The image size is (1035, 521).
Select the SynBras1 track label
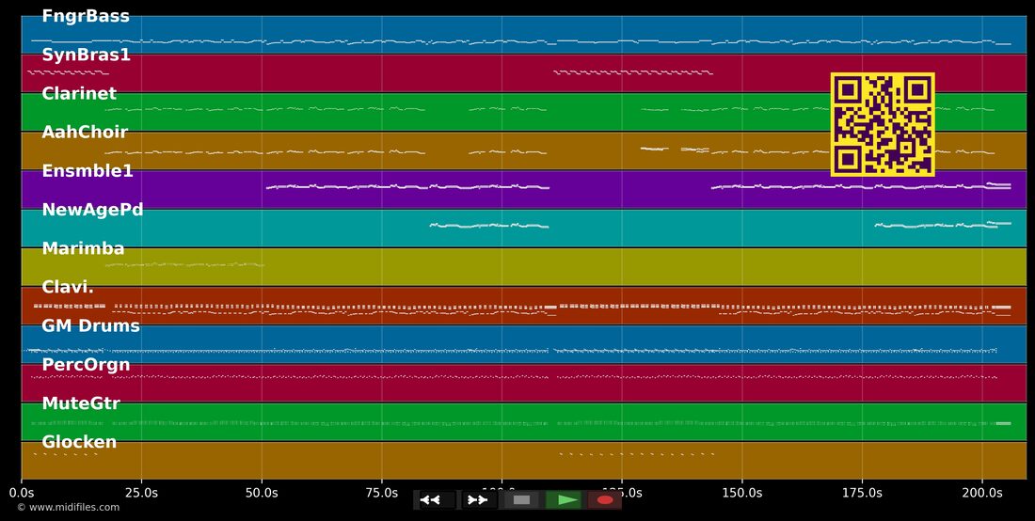click(x=87, y=55)
